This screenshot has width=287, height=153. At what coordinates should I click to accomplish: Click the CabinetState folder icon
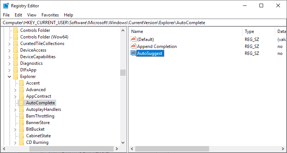coord(21,136)
